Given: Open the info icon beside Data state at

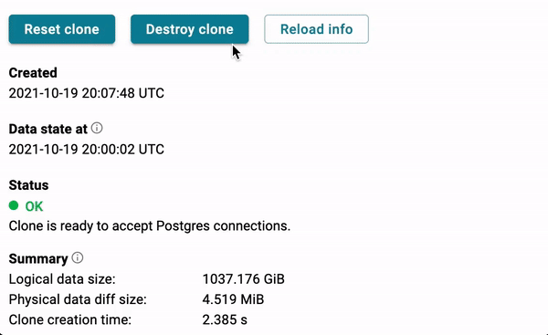Looking at the screenshot, I should point(97,128).
